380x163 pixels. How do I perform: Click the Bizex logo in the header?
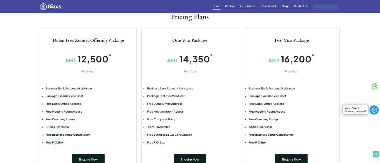tap(51, 6)
